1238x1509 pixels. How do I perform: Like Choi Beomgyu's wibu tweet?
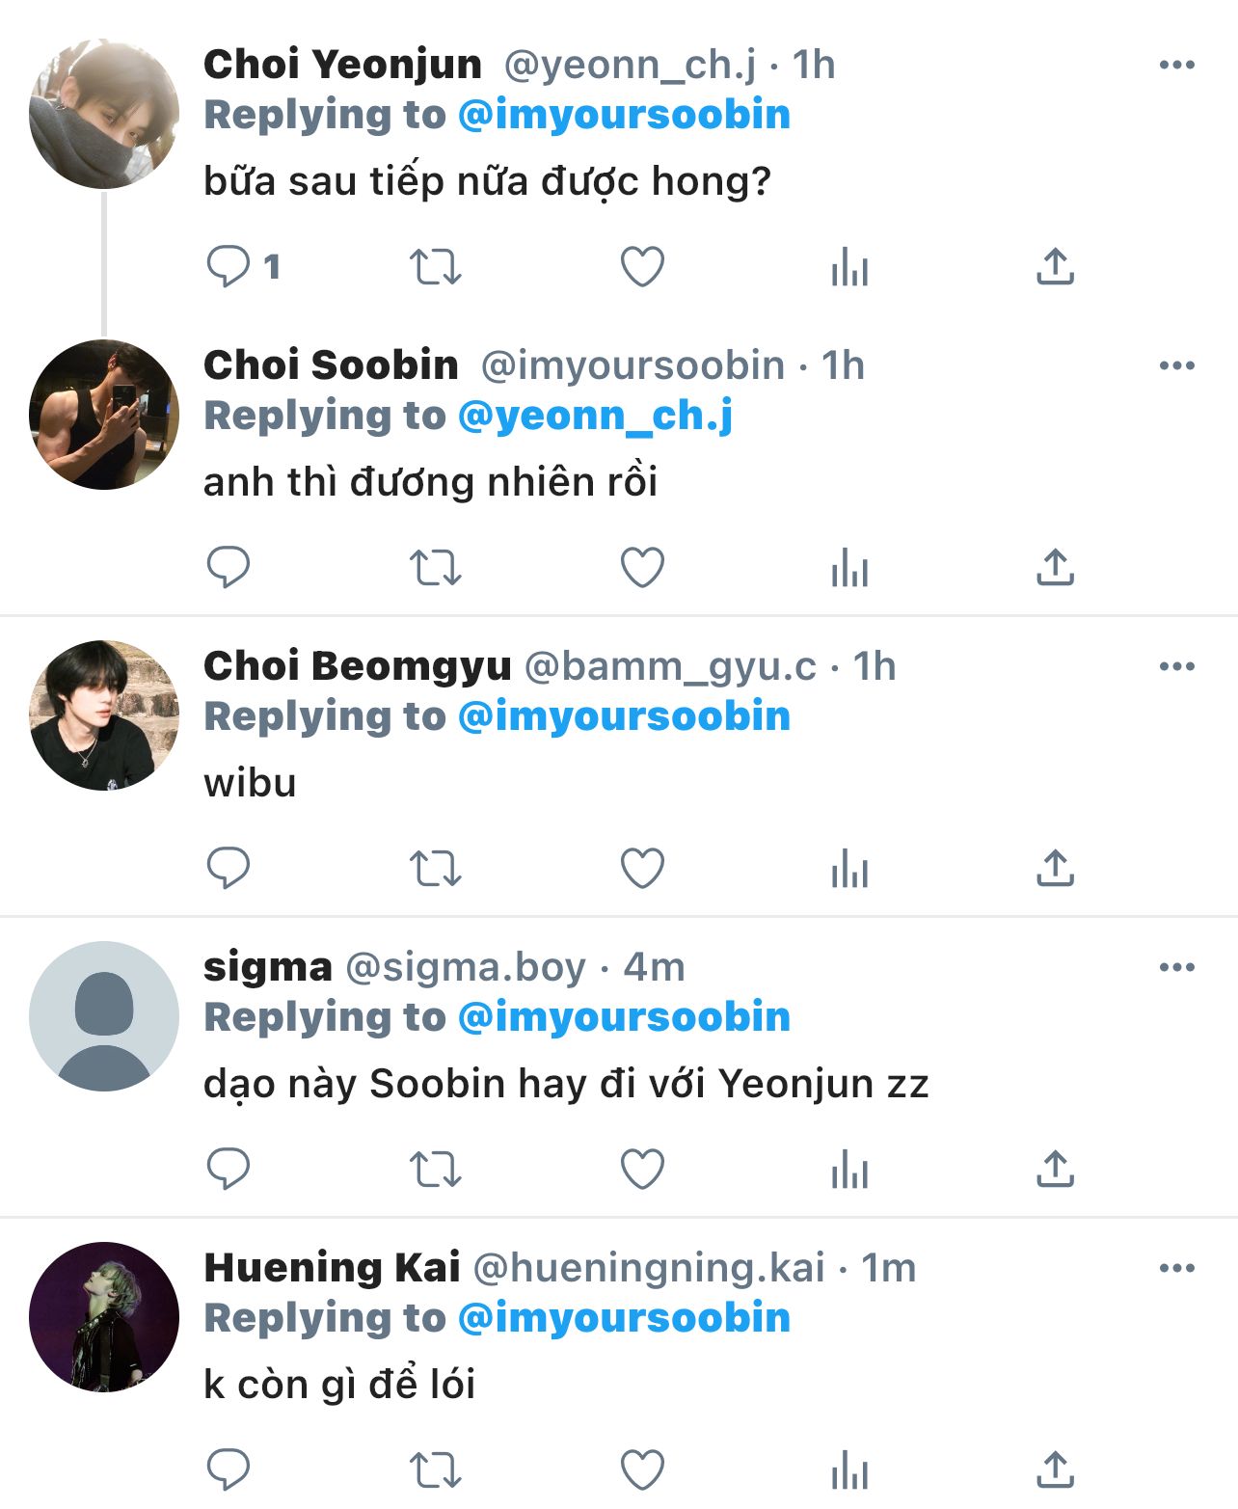point(642,869)
